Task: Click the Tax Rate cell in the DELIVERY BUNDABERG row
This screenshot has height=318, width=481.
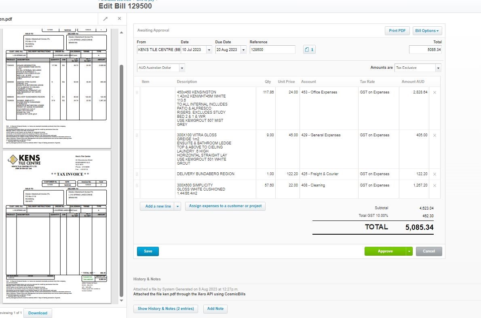Action: click(x=379, y=174)
